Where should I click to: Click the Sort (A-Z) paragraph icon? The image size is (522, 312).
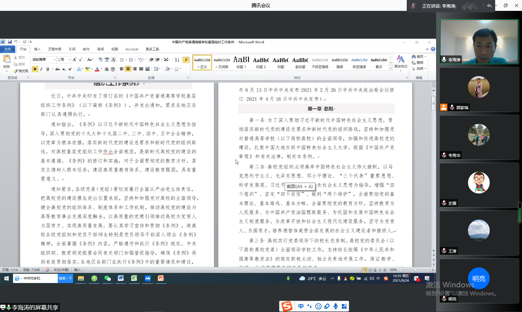177,60
